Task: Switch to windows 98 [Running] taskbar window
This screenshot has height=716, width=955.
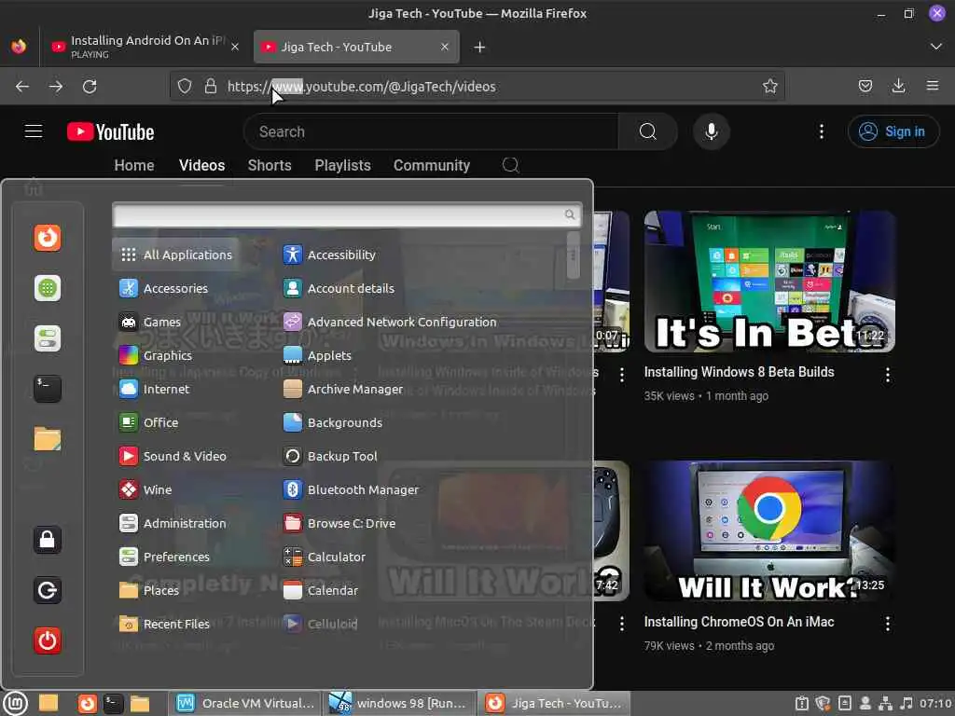Action: [399, 703]
